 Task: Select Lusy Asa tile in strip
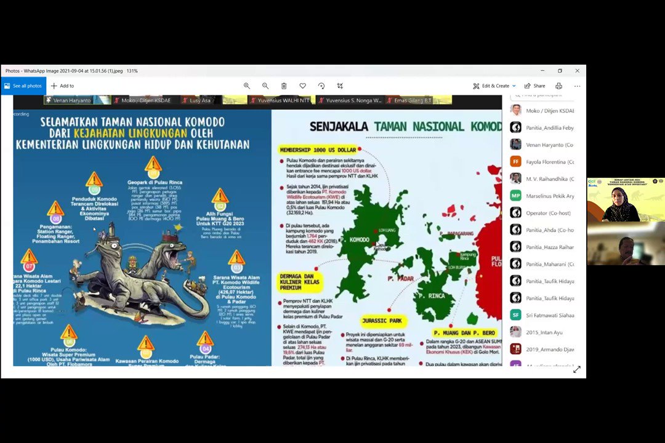click(213, 100)
